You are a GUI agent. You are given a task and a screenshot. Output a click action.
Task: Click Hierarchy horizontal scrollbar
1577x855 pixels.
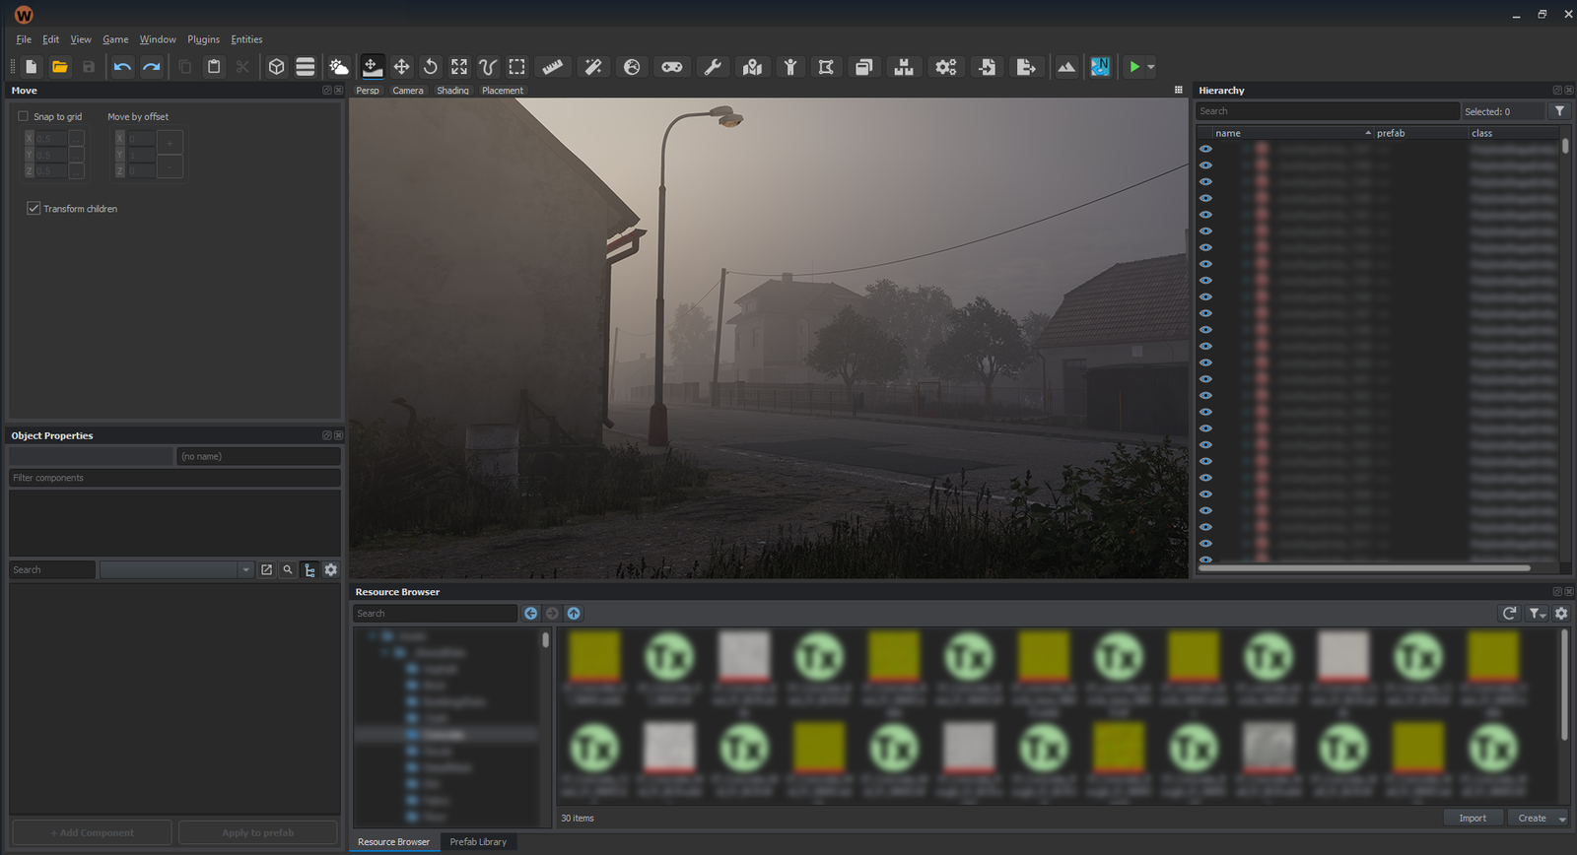point(1364,568)
